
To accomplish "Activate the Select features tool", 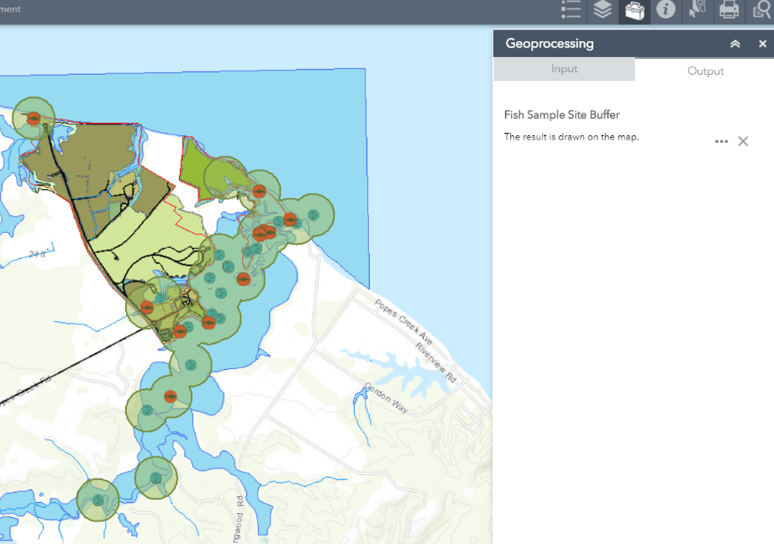I will pyautogui.click(x=698, y=10).
